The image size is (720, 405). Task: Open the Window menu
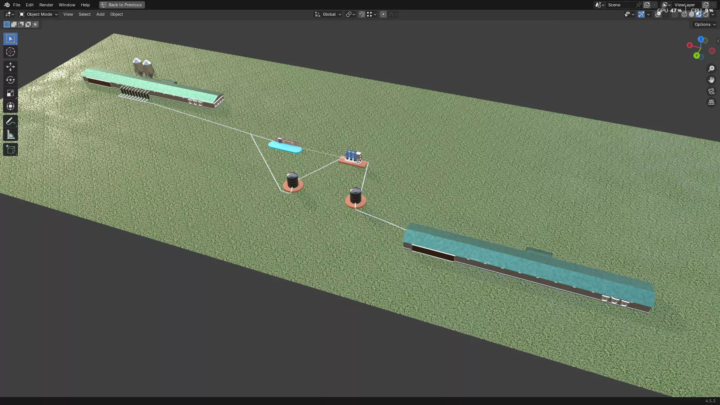(67, 5)
